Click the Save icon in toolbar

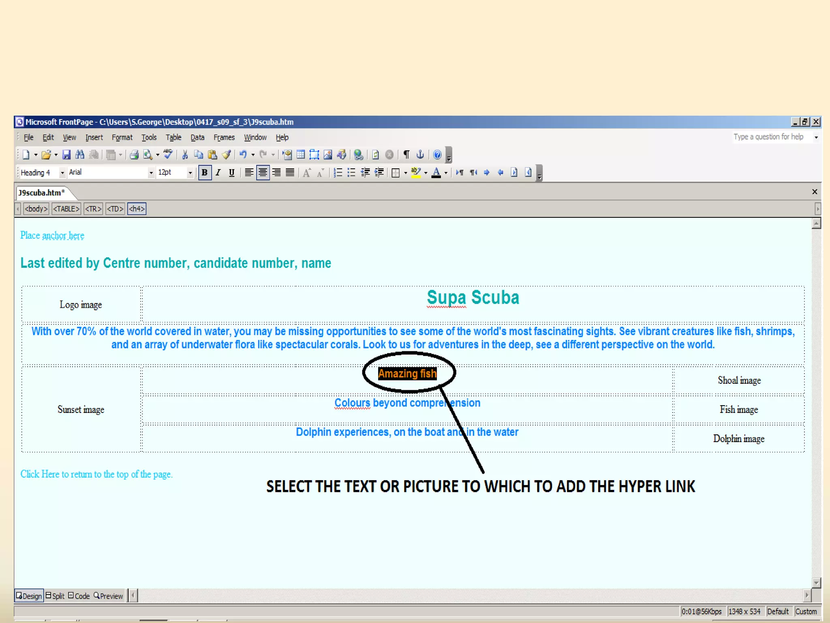pyautogui.click(x=66, y=155)
